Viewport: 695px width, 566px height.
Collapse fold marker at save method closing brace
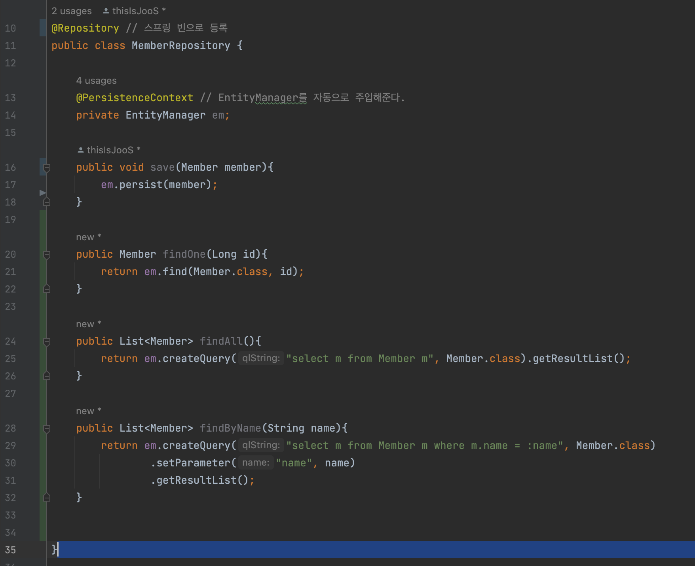pyautogui.click(x=46, y=202)
